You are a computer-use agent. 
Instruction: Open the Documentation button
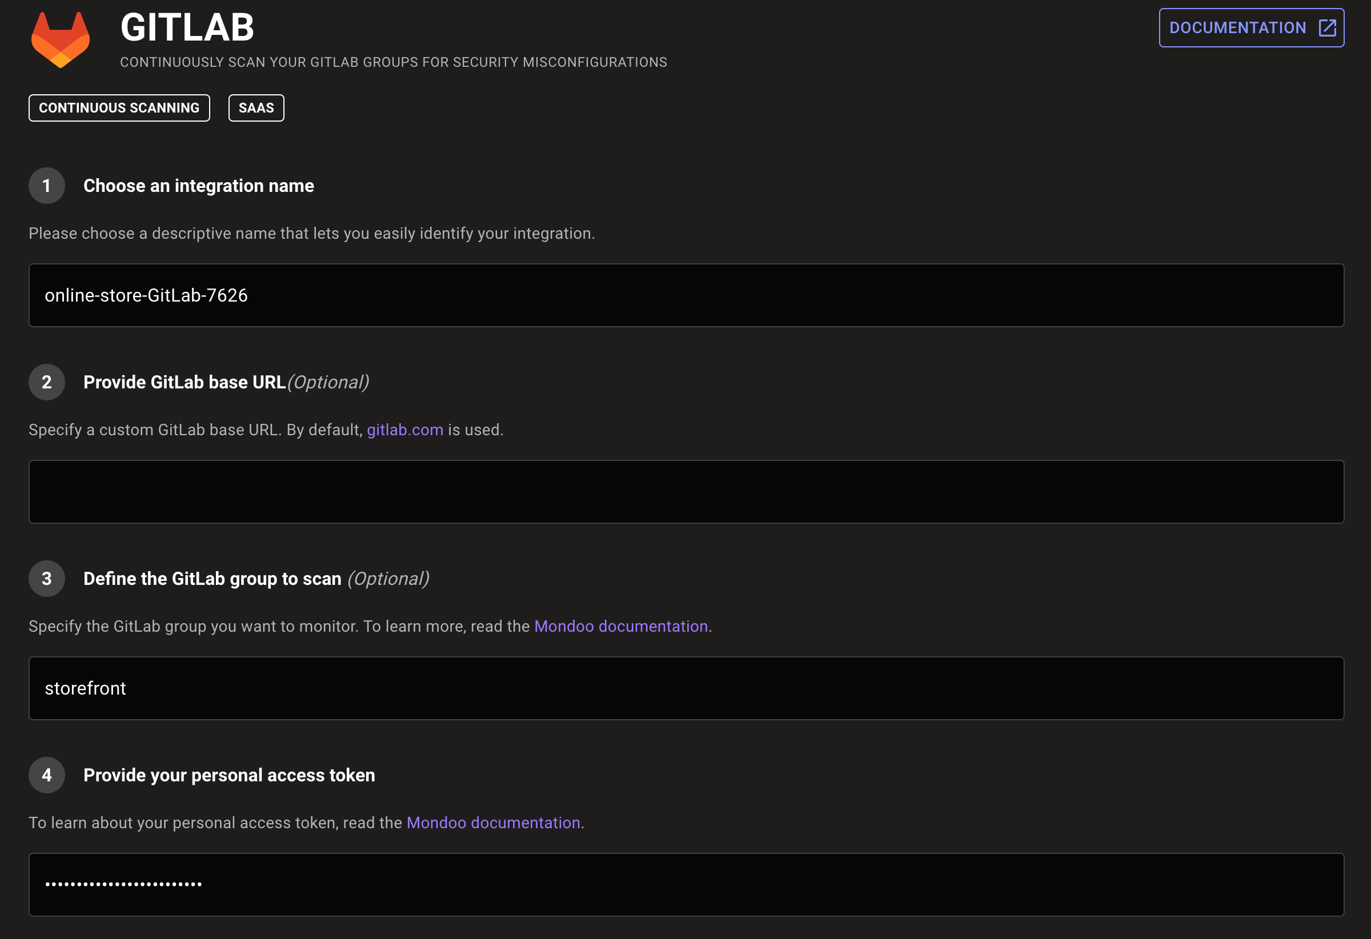click(1250, 28)
